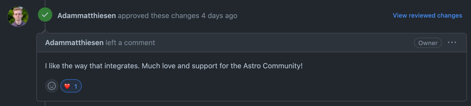The width and height of the screenshot is (471, 106).
Task: Click the "approved these changes" text
Action: coord(158,16)
